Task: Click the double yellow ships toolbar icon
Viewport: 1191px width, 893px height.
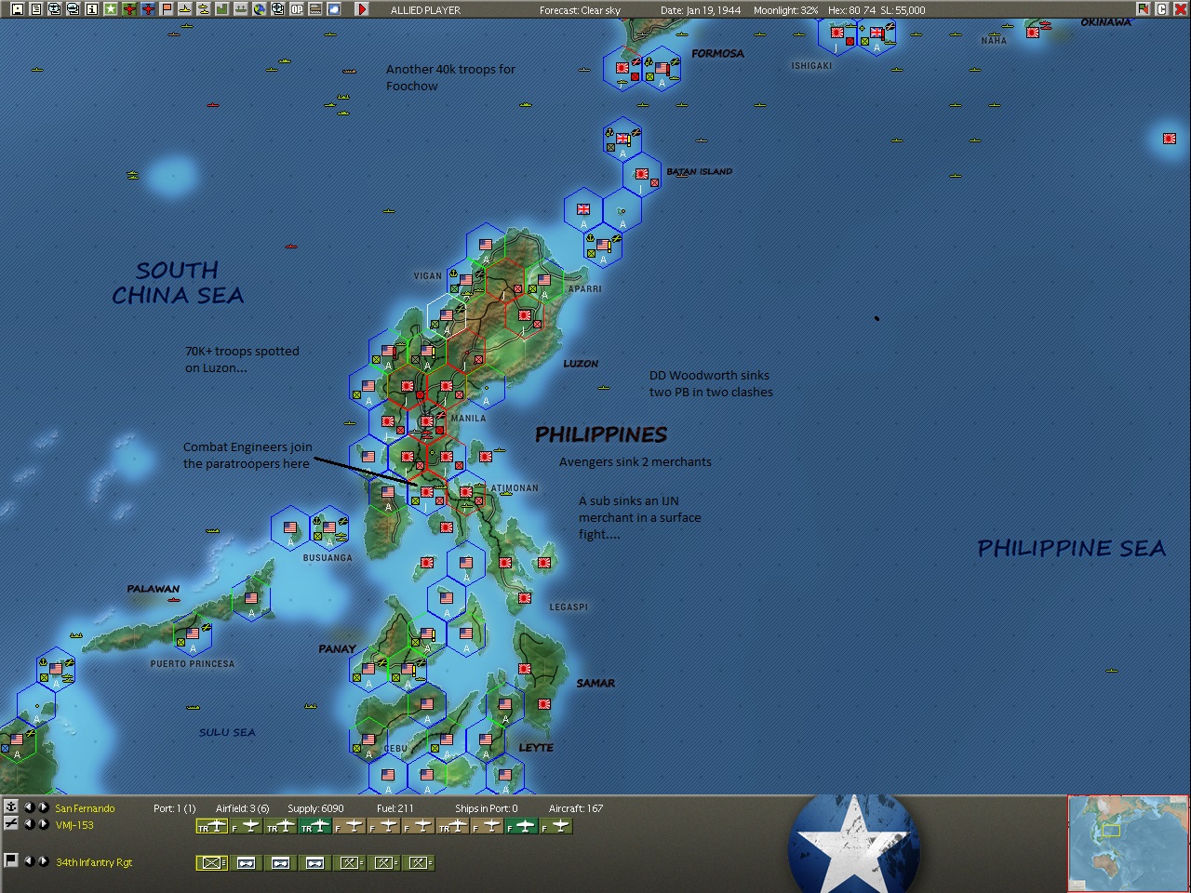Action: (x=204, y=9)
